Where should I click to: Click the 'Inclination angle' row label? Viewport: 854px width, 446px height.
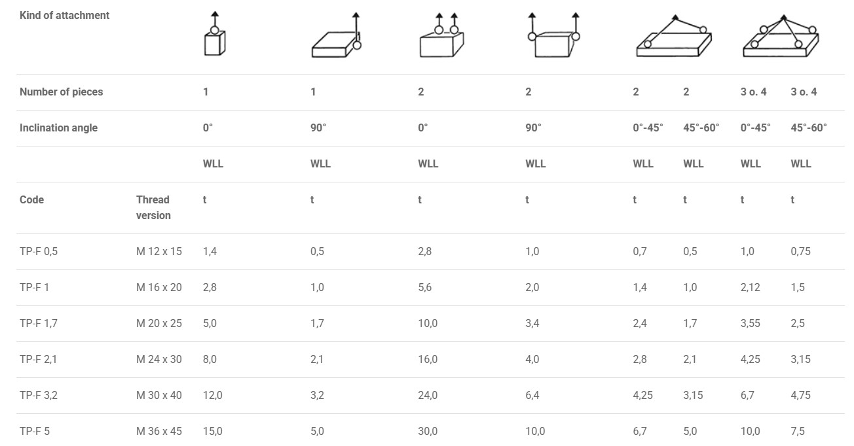(58, 128)
